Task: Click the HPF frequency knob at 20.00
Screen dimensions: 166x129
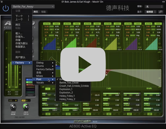Action: click(13, 107)
